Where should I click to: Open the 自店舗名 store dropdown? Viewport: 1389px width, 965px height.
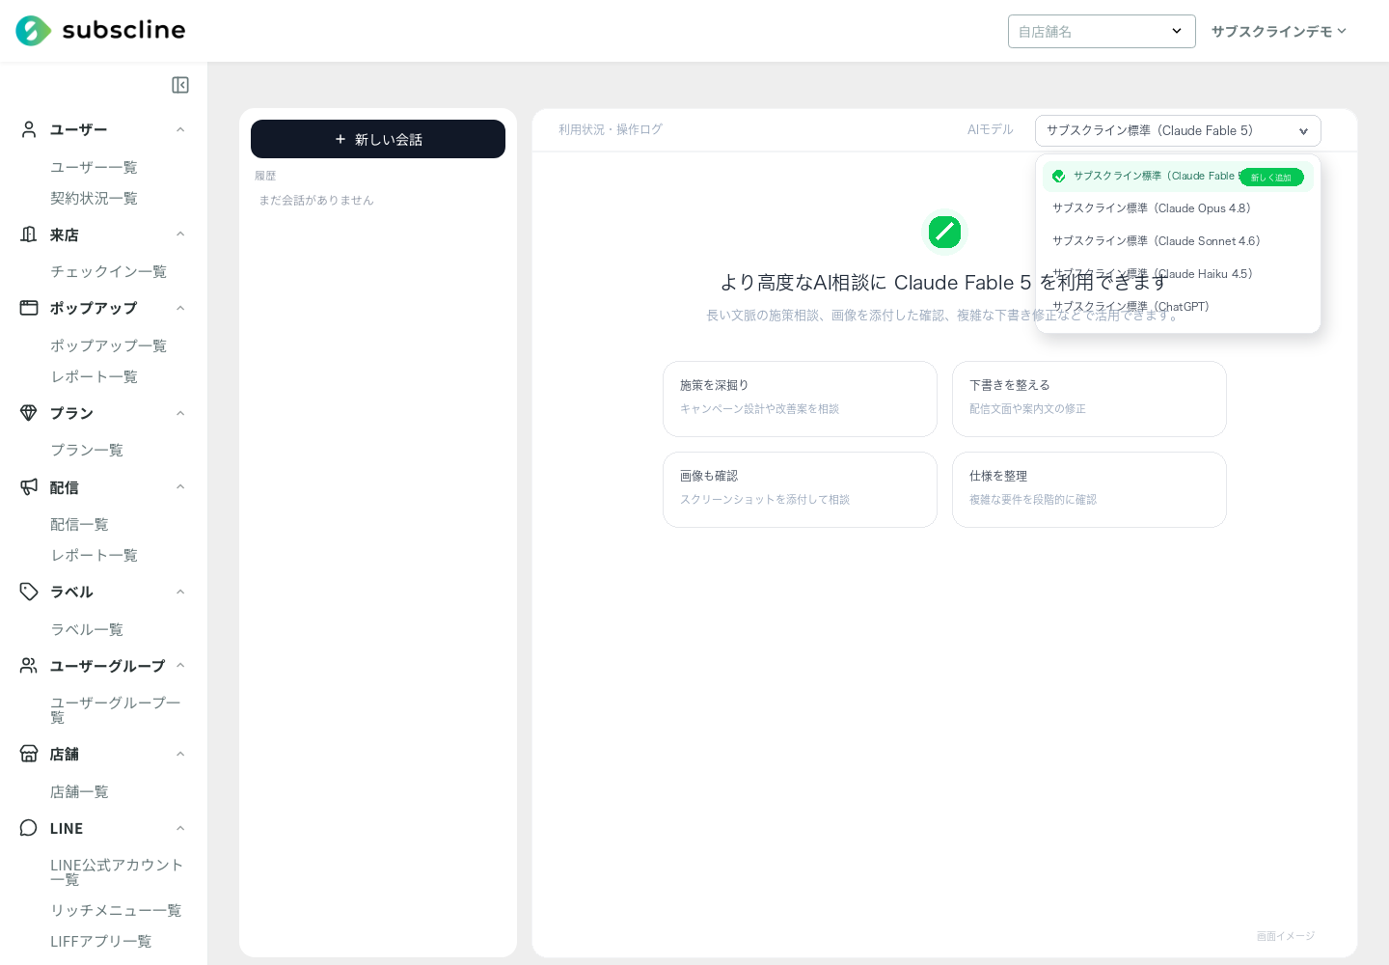coord(1102,31)
